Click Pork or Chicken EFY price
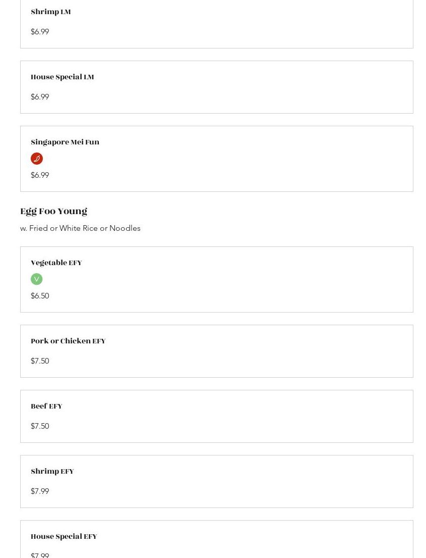This screenshot has width=426, height=558. click(40, 361)
